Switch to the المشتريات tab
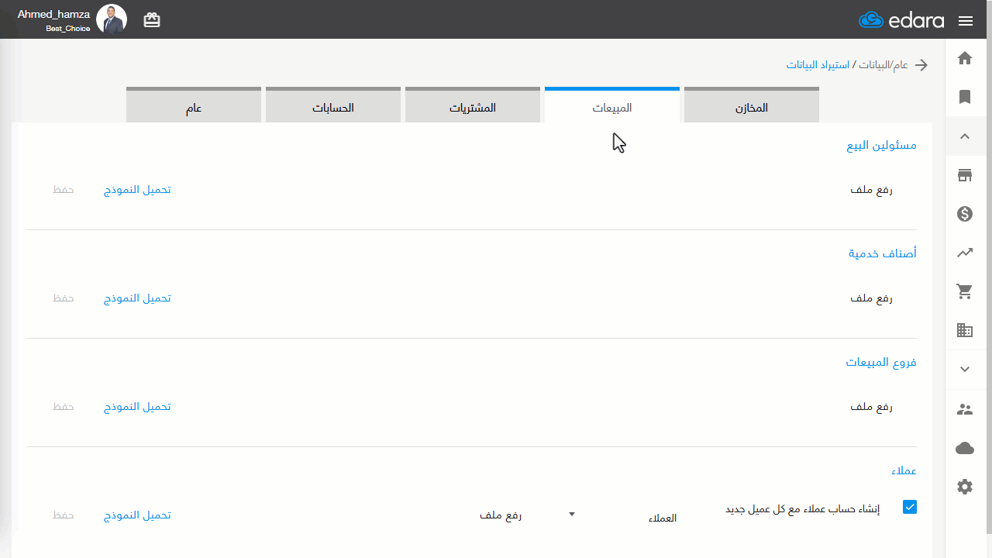 pos(473,105)
